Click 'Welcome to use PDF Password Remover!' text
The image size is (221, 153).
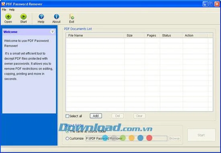coord(27,43)
